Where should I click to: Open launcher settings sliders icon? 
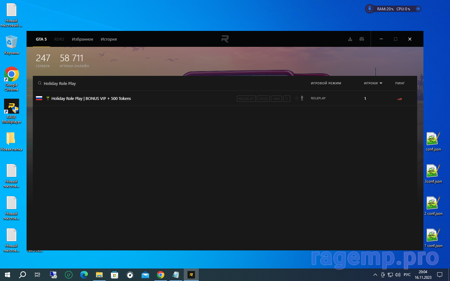[x=362, y=39]
